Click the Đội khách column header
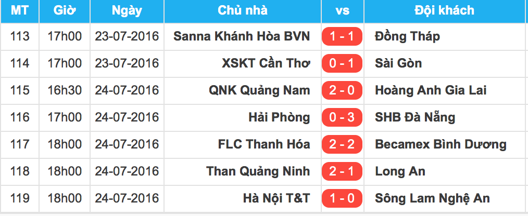Screen dimensions: 528x216 pos(444,10)
